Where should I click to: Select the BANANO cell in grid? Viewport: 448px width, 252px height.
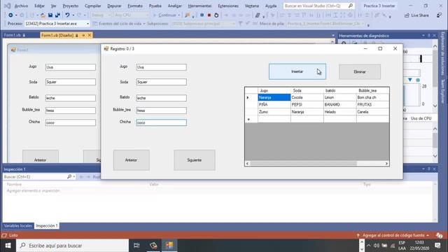[x=340, y=104]
